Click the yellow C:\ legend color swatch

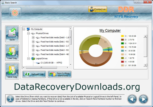[x=122, y=36]
